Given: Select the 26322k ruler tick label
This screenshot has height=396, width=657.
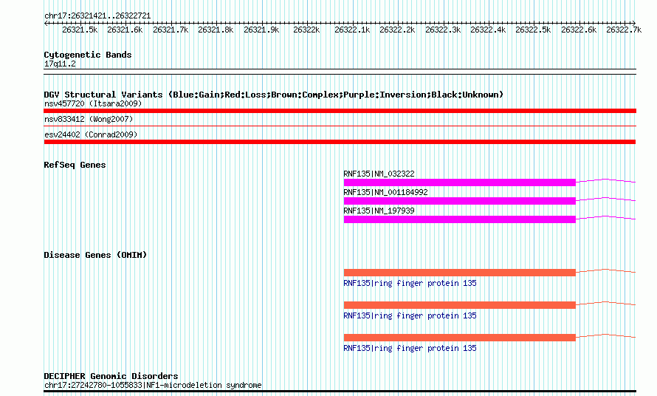Looking at the screenshot, I should 306,30.
